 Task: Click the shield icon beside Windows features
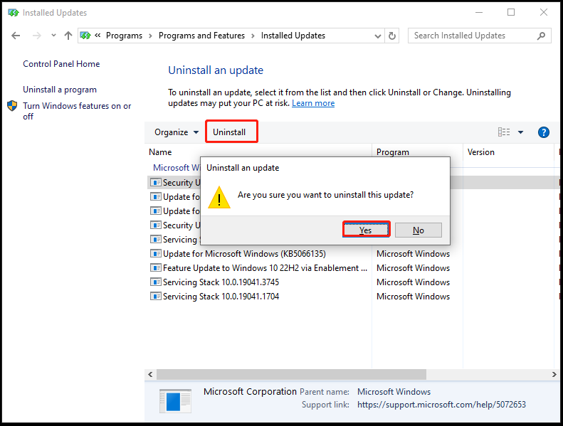coord(12,106)
